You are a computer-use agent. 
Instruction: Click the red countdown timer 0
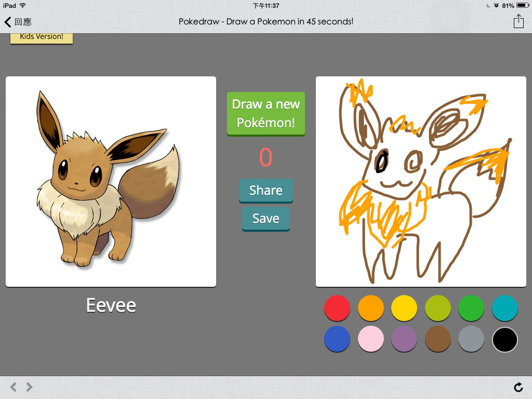[265, 157]
